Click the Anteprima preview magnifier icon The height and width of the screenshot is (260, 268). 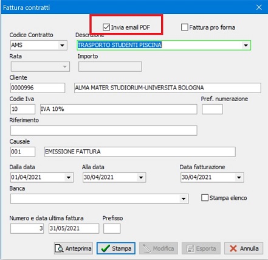[x=59, y=248]
